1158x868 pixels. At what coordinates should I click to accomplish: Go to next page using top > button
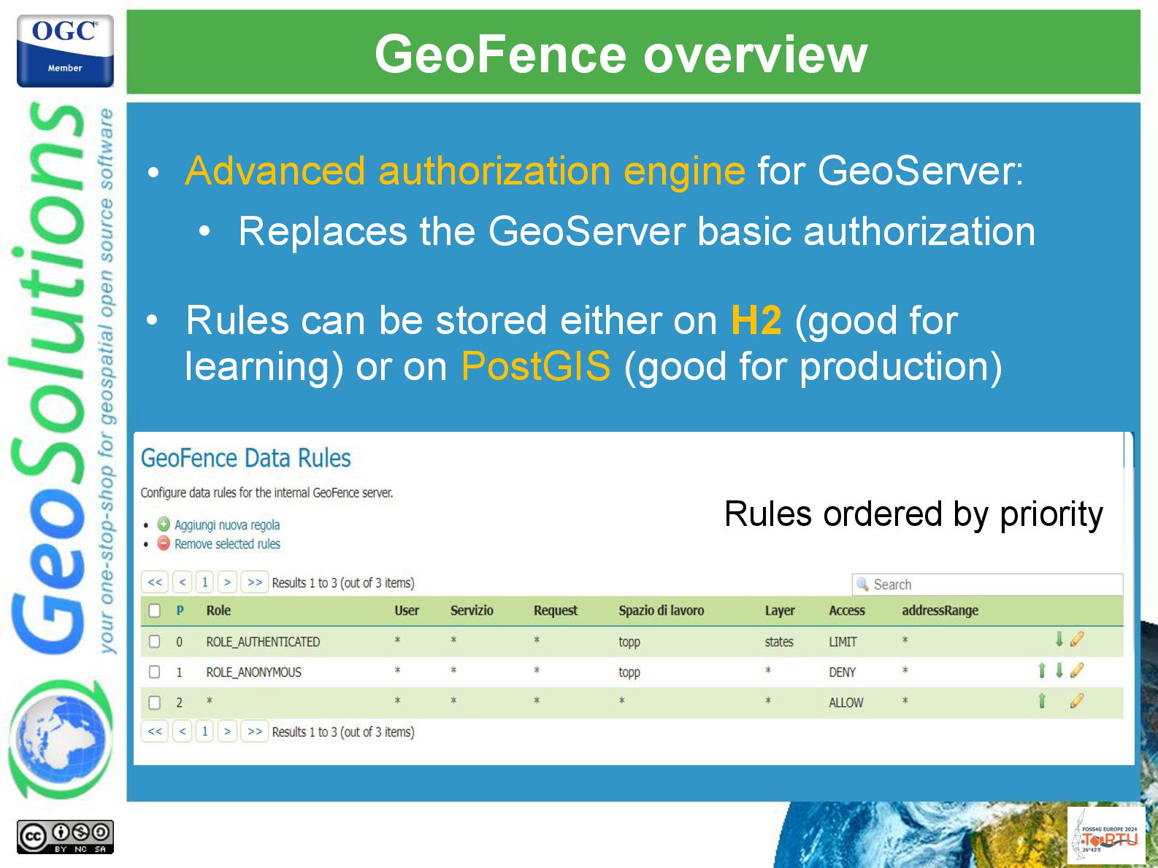pyautogui.click(x=228, y=582)
